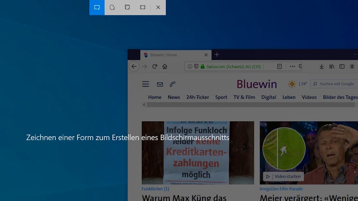Open the Firefox library
The width and height of the screenshot is (358, 201).
click(332, 67)
